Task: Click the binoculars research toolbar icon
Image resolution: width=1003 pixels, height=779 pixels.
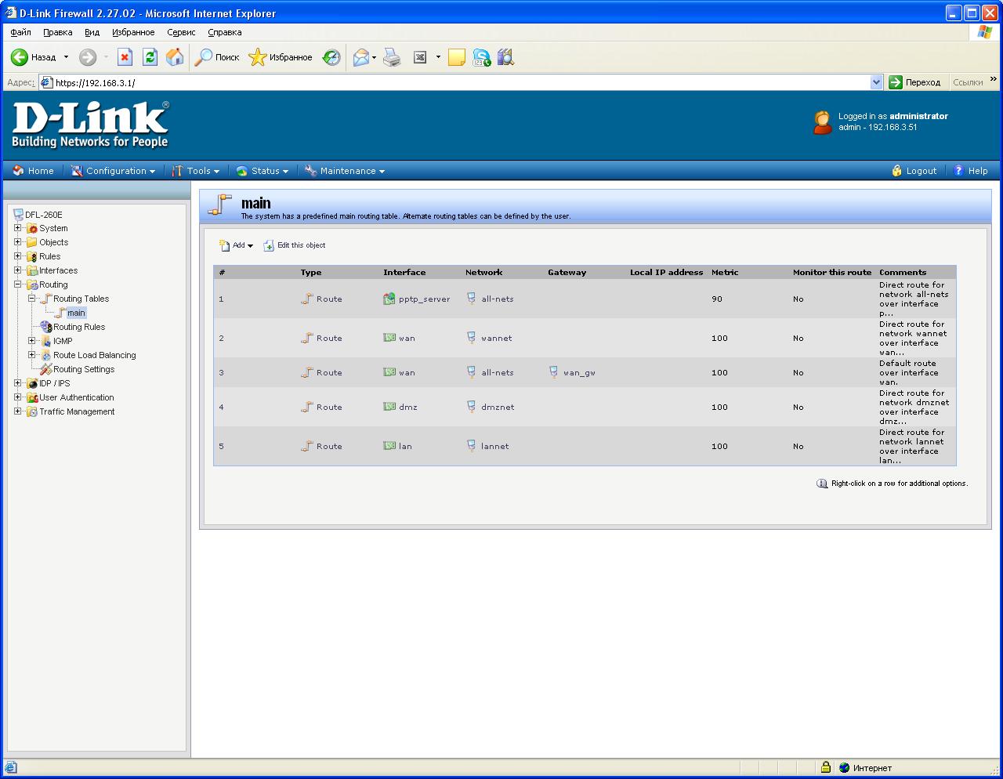Action: [505, 57]
